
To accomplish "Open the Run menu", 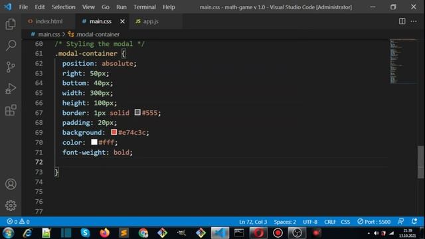I will (x=121, y=7).
